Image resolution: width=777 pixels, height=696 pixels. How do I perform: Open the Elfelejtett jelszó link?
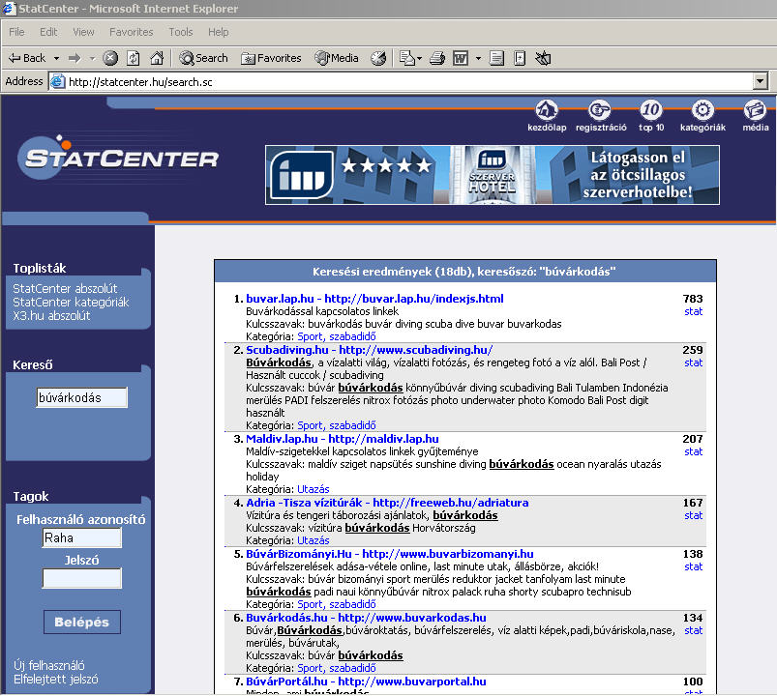[56, 680]
